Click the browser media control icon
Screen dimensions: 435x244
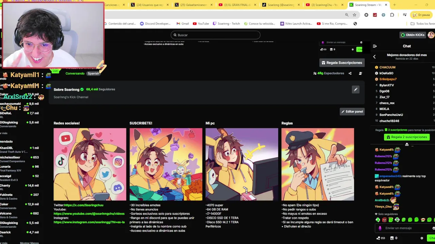pos(404,15)
